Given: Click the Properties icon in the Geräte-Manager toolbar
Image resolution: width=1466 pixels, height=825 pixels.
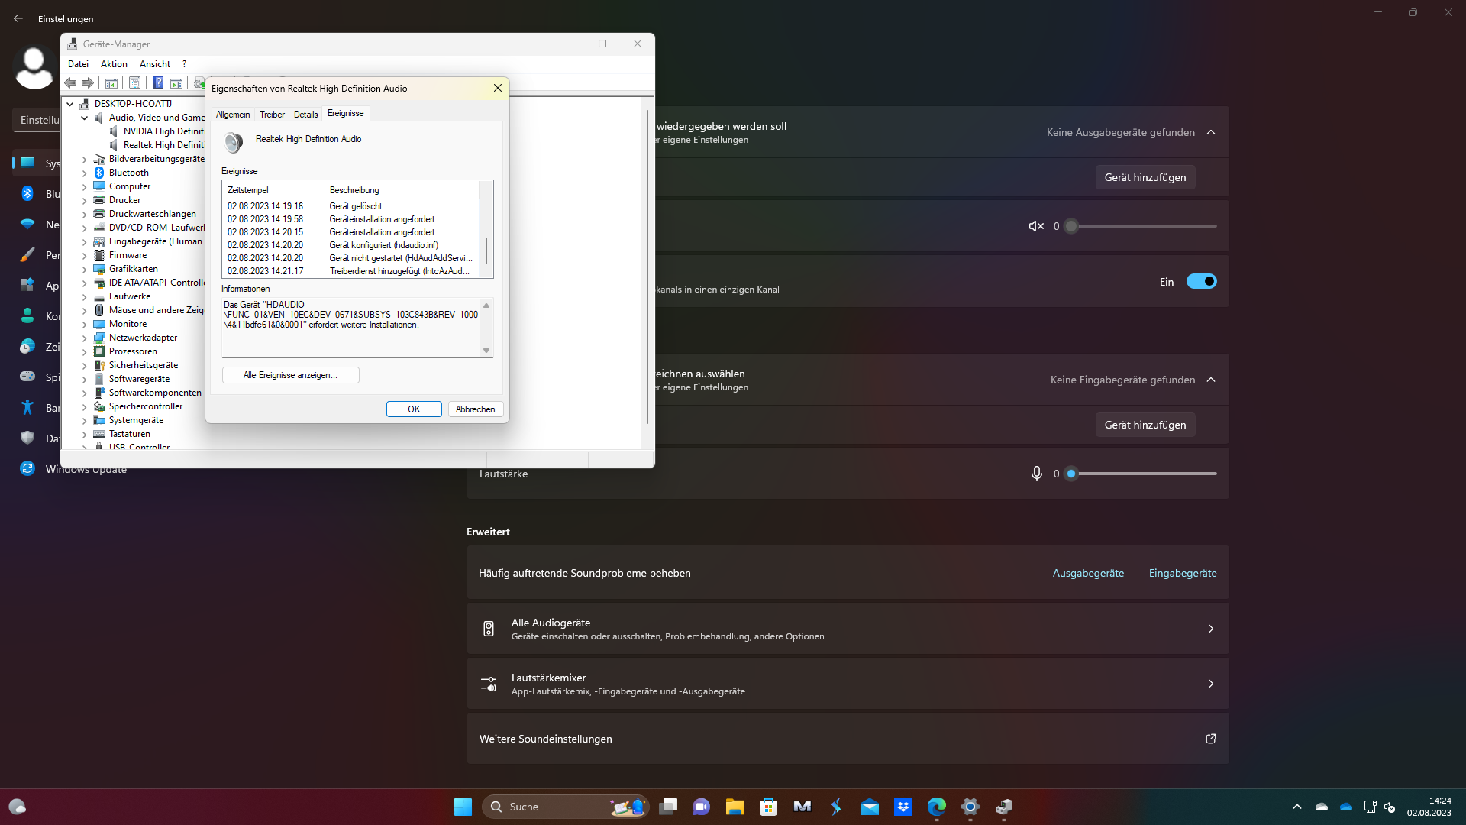Looking at the screenshot, I should (134, 82).
